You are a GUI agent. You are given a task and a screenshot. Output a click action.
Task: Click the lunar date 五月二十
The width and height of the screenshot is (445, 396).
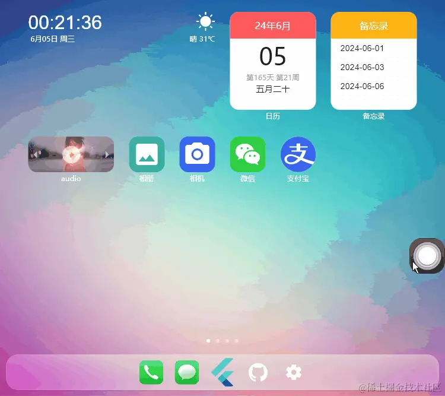coord(273,89)
